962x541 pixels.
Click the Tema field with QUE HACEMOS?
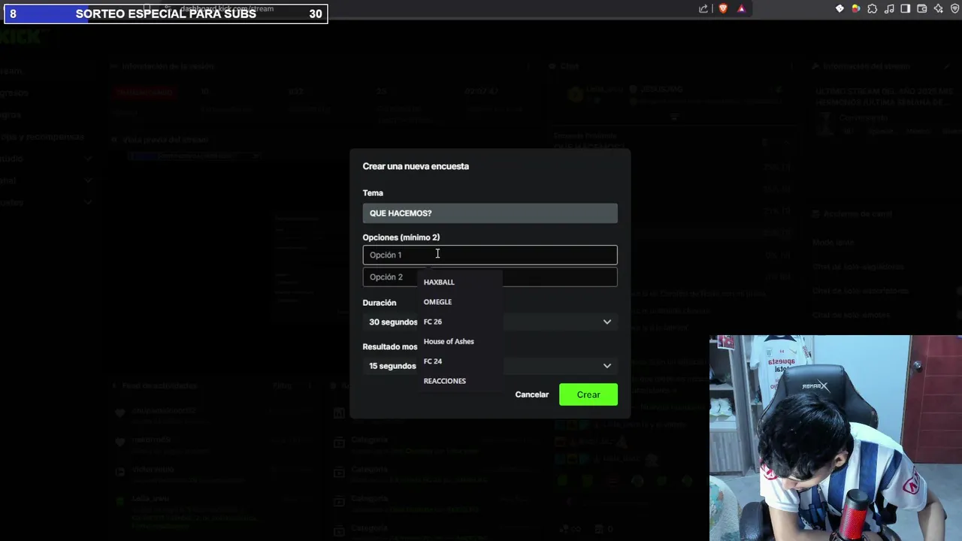click(490, 213)
